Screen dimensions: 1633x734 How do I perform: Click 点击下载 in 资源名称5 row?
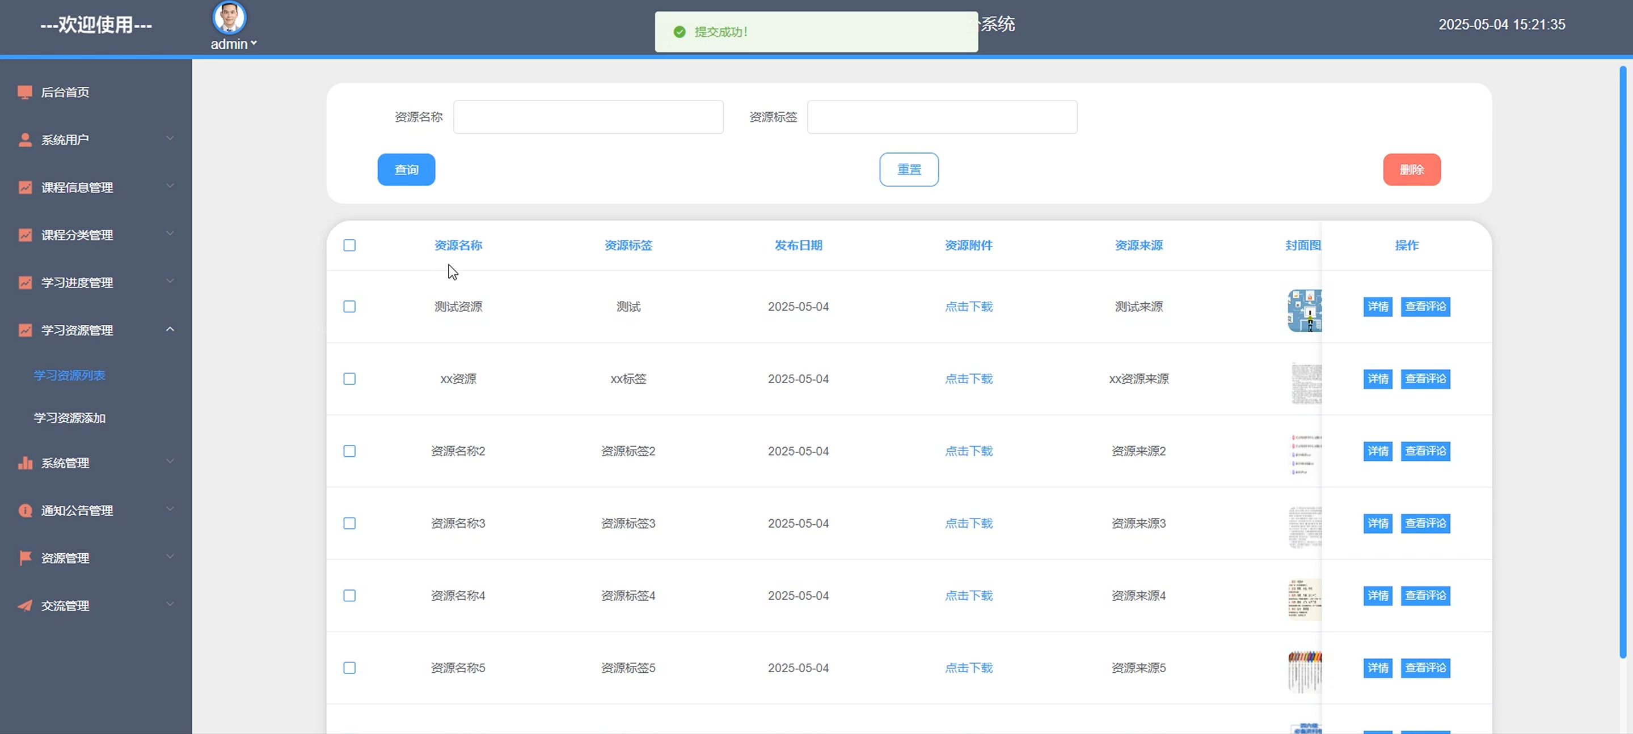969,668
